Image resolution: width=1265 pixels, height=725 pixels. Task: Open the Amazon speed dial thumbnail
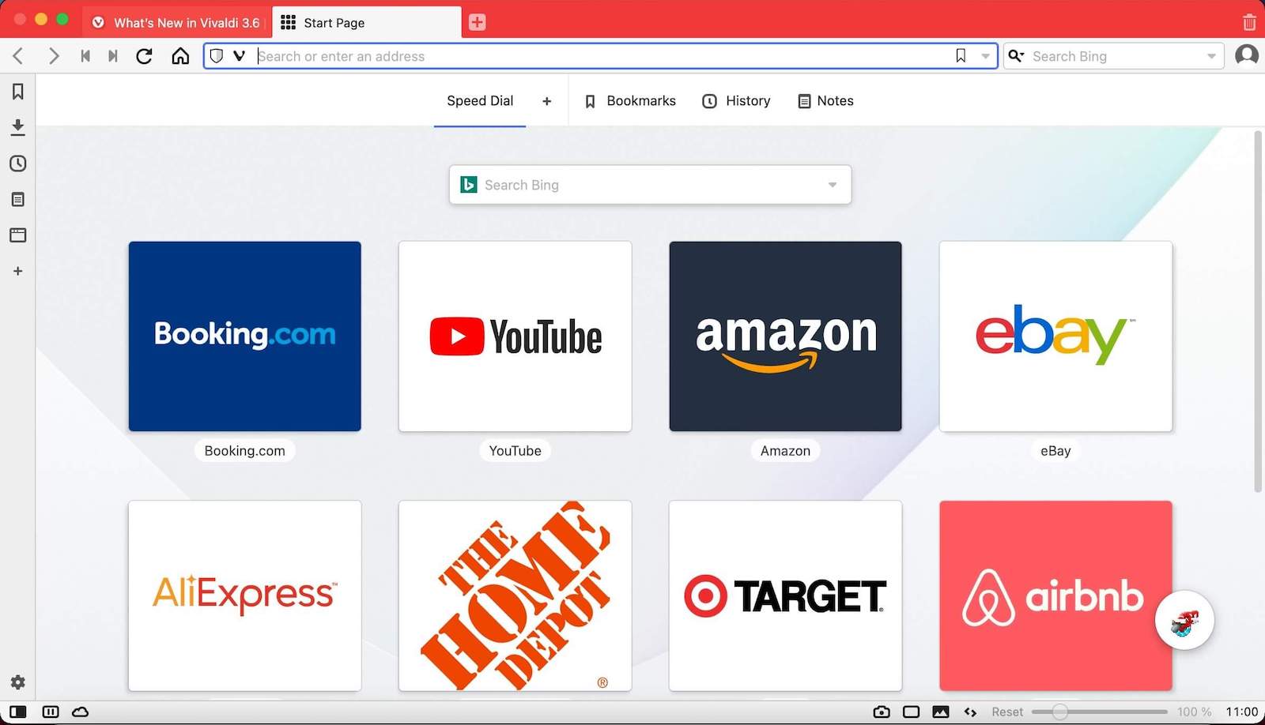pos(785,336)
